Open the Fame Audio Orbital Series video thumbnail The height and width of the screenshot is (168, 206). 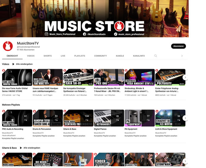17,77
